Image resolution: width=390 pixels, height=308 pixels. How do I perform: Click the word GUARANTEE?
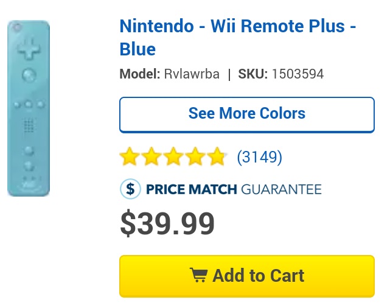coord(281,189)
